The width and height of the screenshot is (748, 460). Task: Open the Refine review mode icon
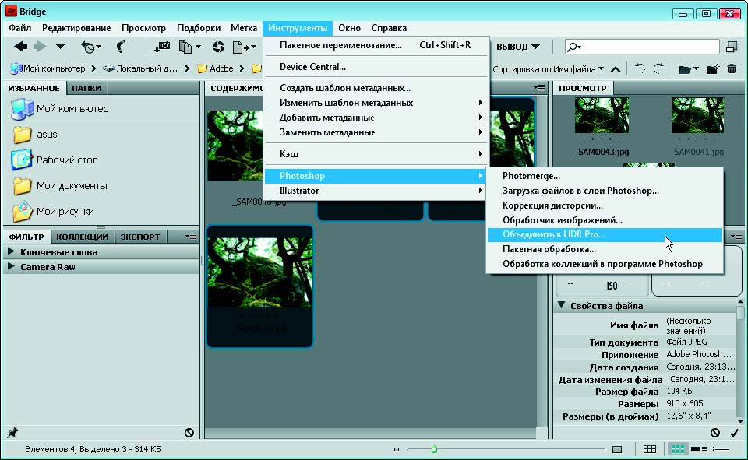pyautogui.click(x=189, y=47)
